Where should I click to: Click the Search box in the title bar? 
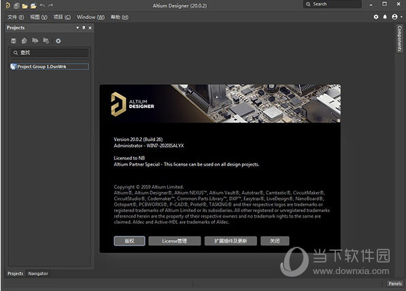tap(333, 4)
